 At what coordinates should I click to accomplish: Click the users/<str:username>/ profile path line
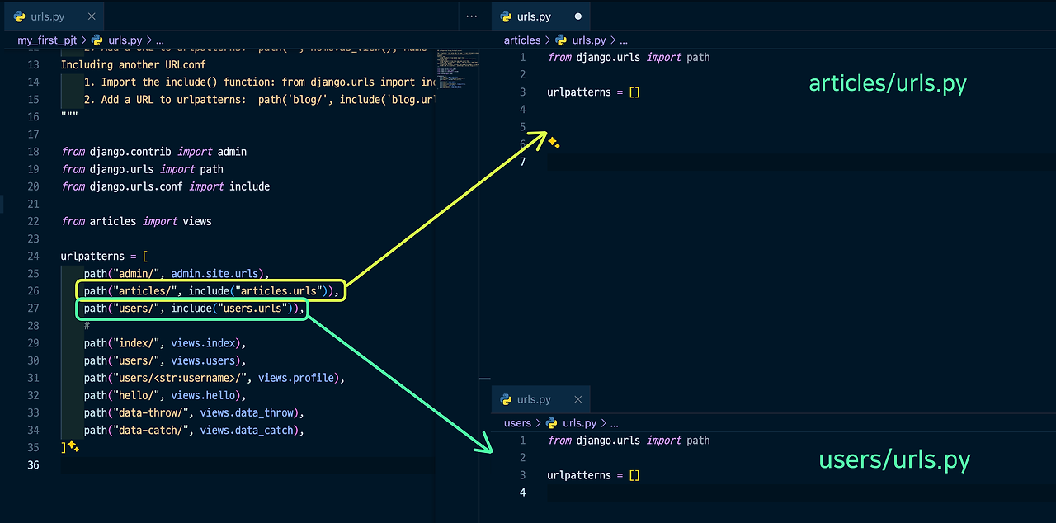coord(214,378)
